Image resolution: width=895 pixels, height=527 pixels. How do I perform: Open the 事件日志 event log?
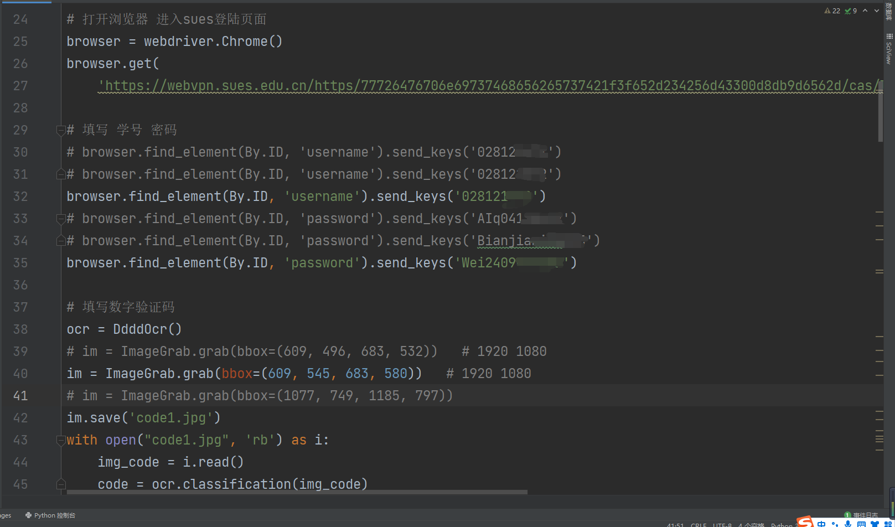(861, 515)
